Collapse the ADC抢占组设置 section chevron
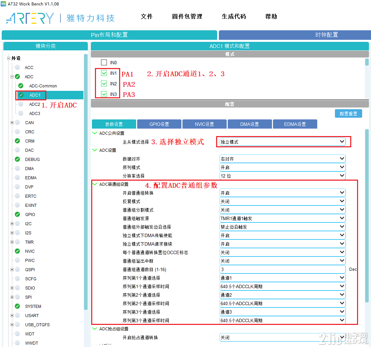This screenshot has height=347, width=371. point(95,329)
